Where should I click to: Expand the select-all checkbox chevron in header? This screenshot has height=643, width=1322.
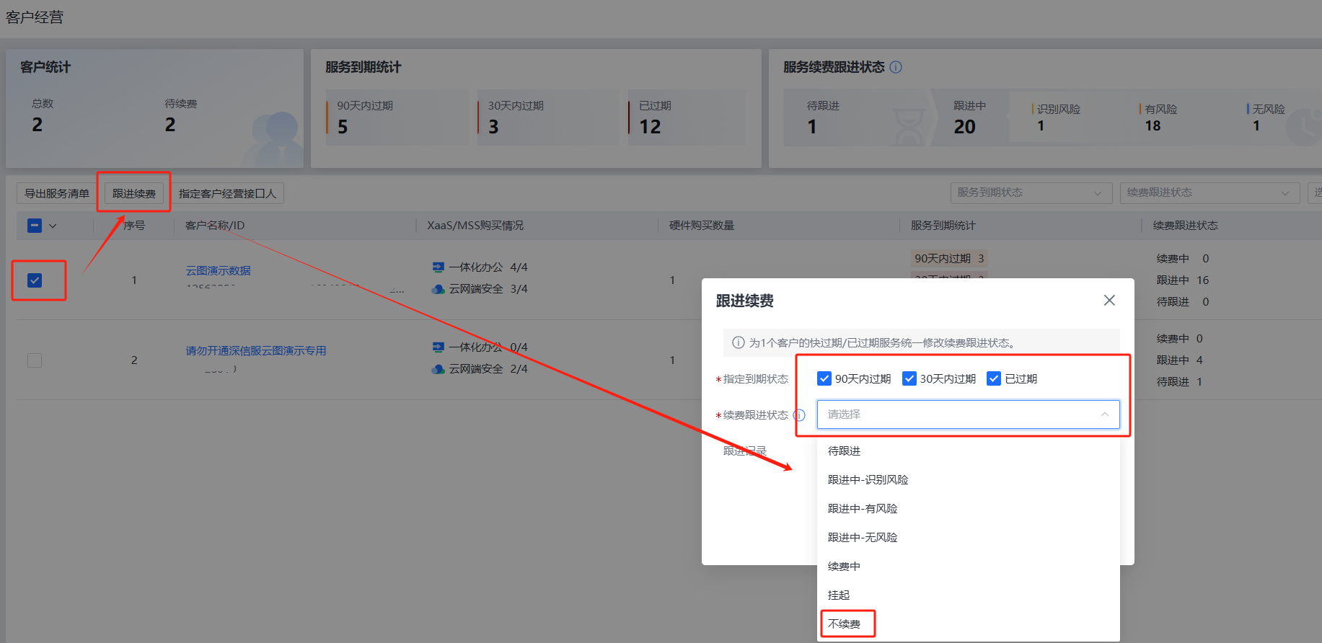pos(53,226)
